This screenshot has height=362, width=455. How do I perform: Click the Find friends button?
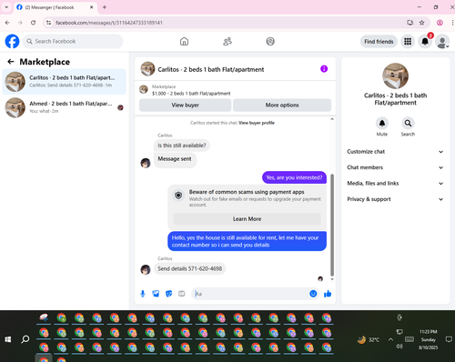coord(379,42)
